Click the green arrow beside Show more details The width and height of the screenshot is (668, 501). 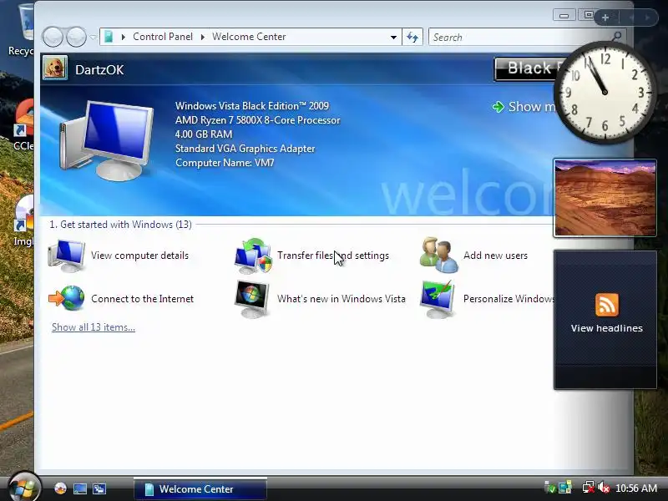[x=498, y=107]
